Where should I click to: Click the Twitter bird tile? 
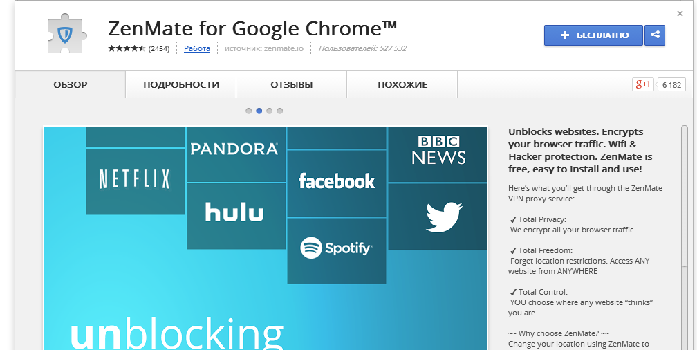tap(438, 217)
